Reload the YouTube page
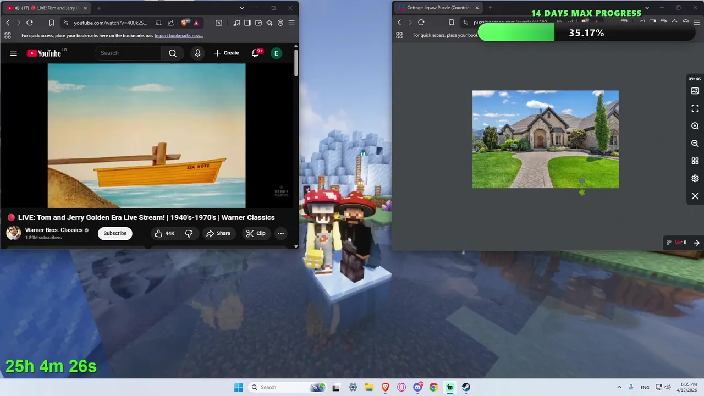The image size is (704, 396). tap(30, 23)
